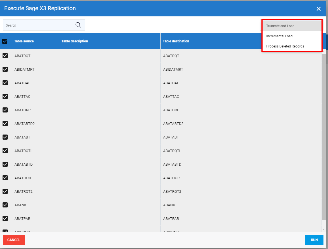Click the vertical scrollbar thumb
The height and width of the screenshot is (249, 328).
point(324,136)
